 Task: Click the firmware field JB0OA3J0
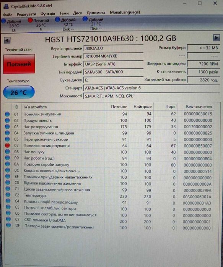(113, 49)
